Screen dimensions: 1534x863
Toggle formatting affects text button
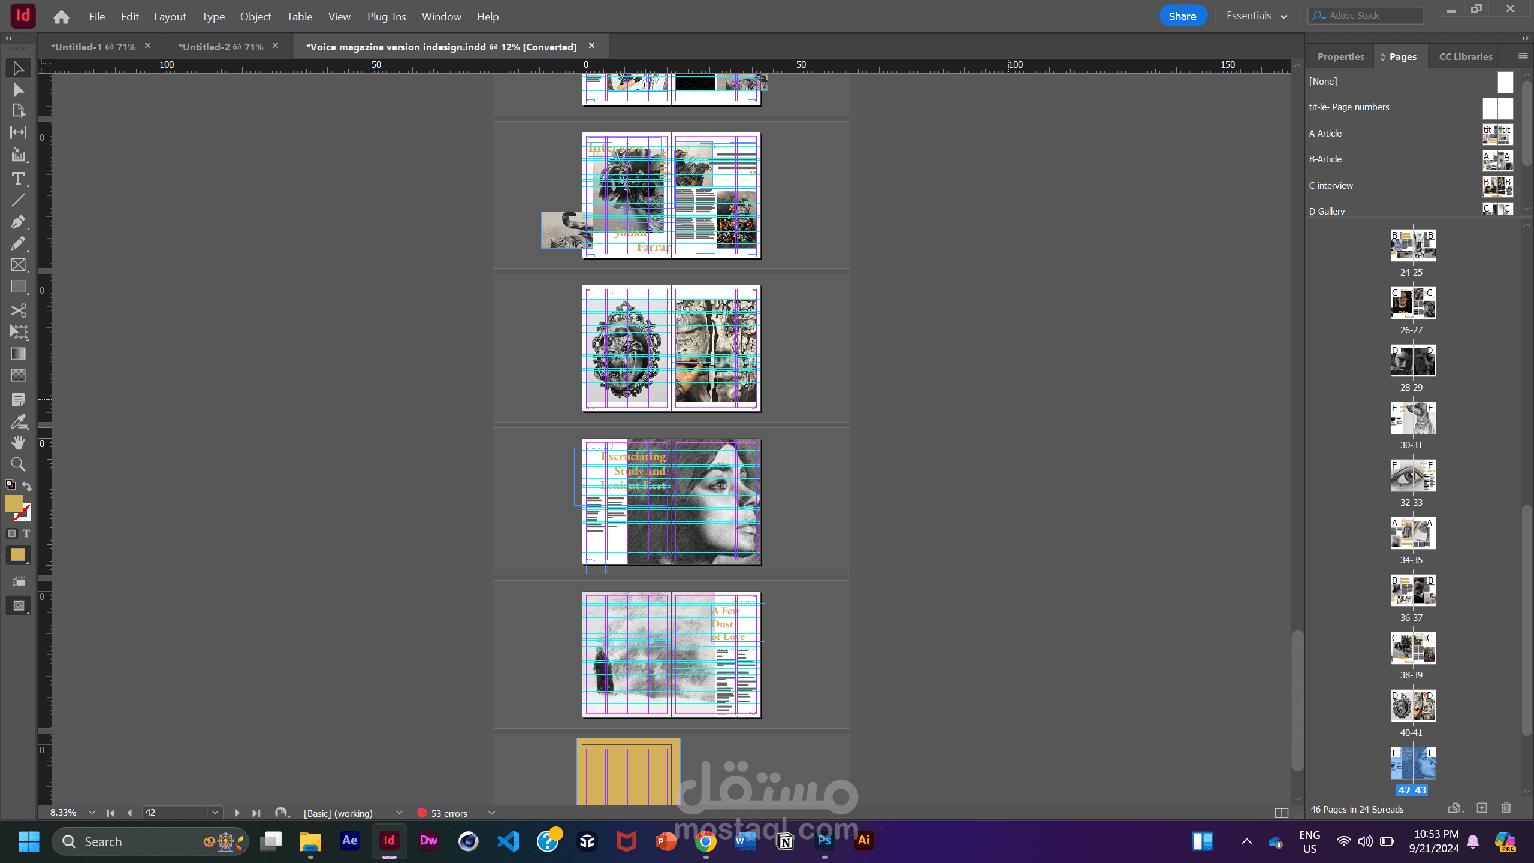click(26, 533)
